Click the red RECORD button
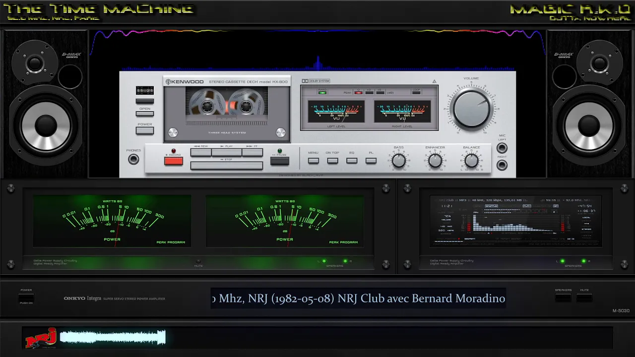The width and height of the screenshot is (635, 357). click(x=174, y=161)
